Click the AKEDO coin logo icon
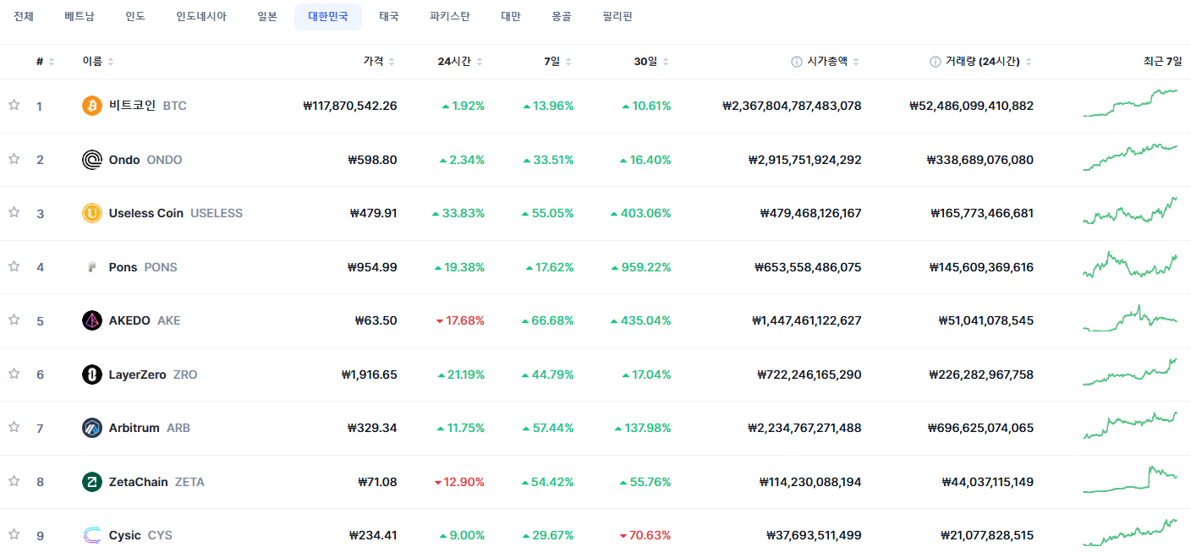This screenshot has width=1191, height=558. click(x=92, y=320)
